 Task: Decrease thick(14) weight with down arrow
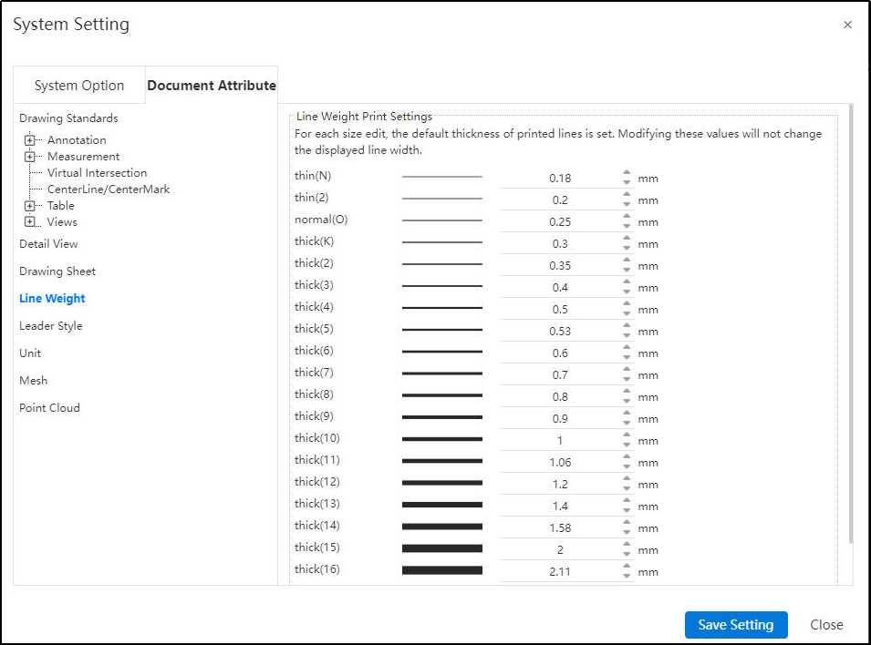[x=627, y=532]
